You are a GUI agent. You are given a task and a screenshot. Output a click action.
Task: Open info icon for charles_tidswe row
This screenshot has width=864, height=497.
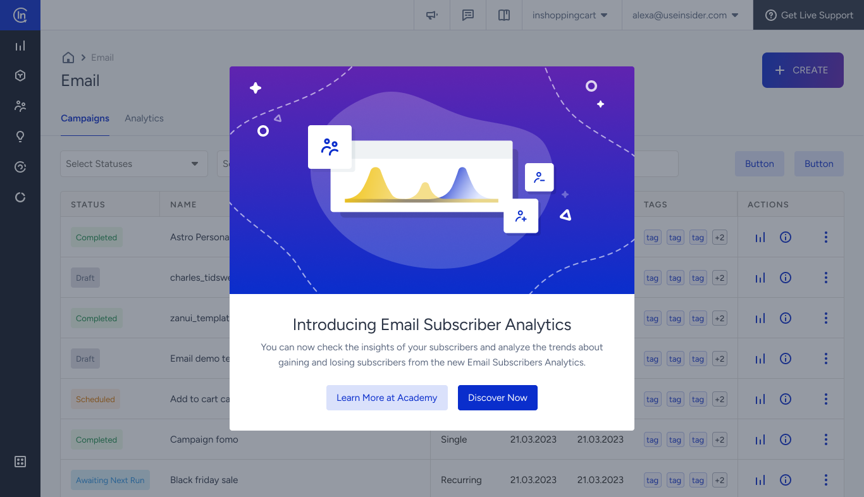(x=786, y=278)
